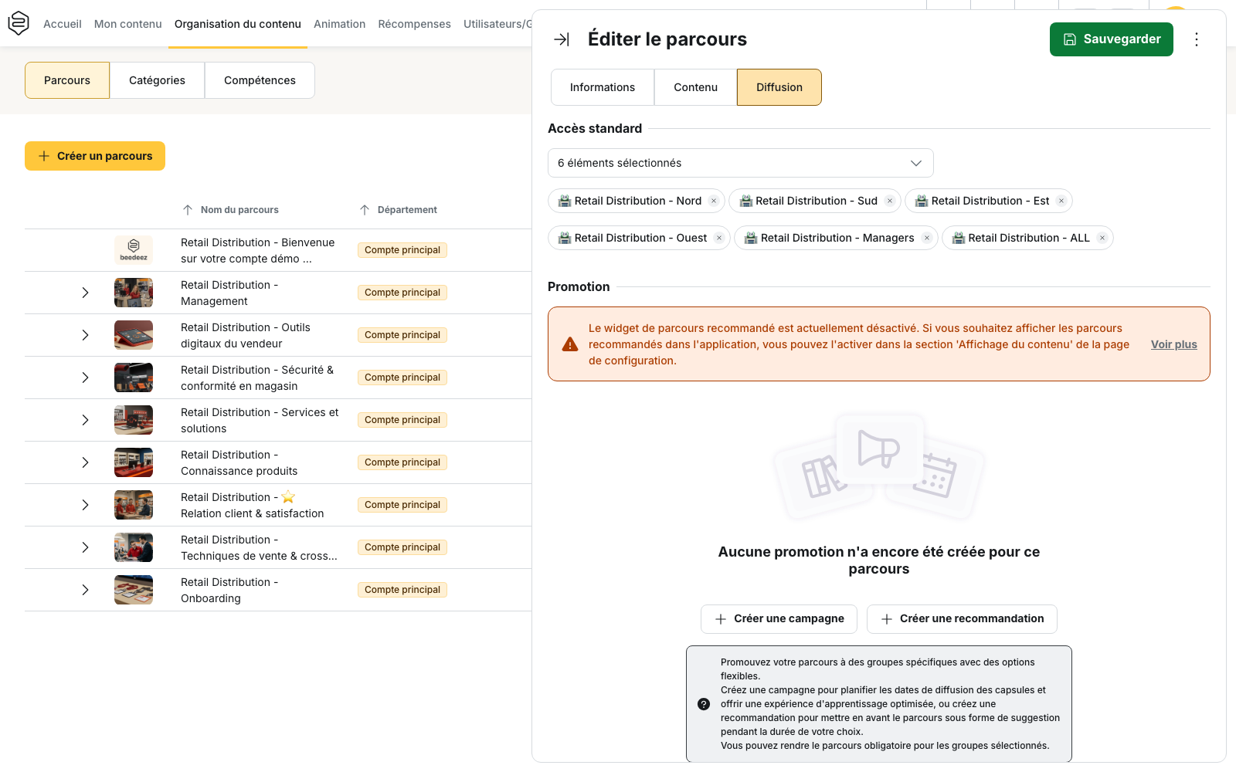The width and height of the screenshot is (1236, 772).
Task: Switch to the Contenu tab
Action: click(x=695, y=87)
